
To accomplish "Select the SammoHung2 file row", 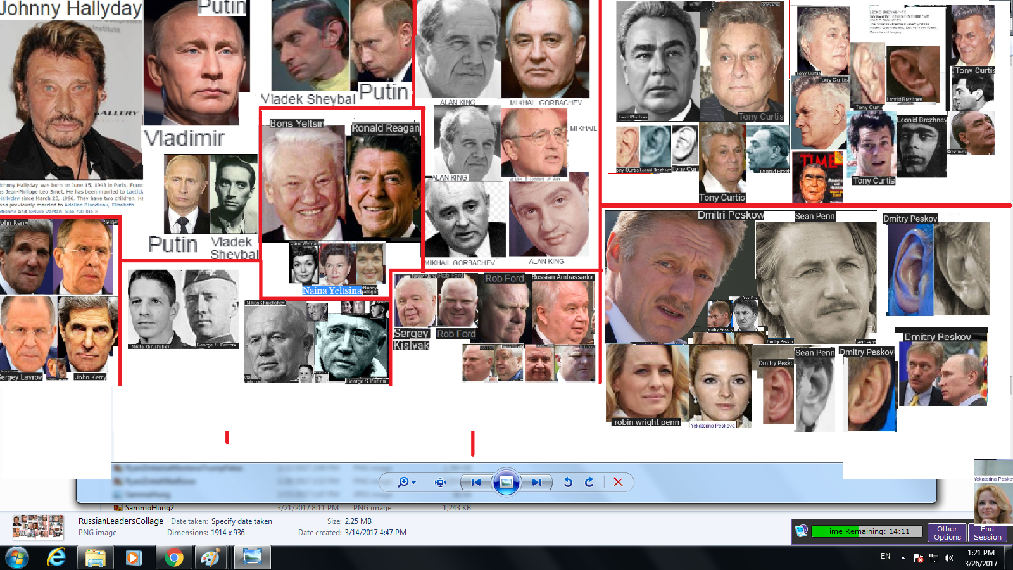I will (149, 508).
